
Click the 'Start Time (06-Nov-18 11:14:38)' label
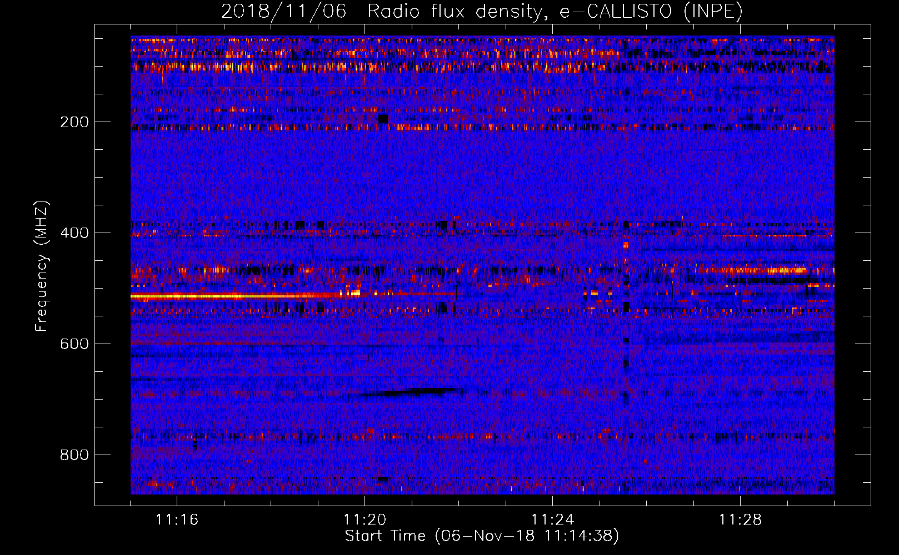(x=482, y=536)
